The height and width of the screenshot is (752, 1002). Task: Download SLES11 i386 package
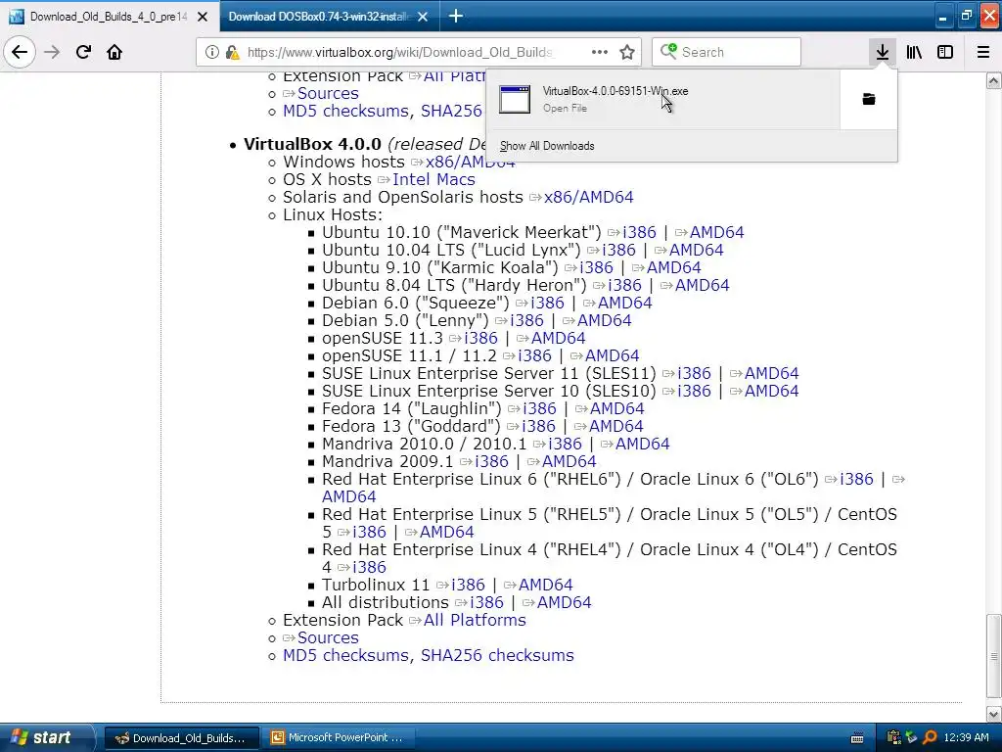click(694, 373)
